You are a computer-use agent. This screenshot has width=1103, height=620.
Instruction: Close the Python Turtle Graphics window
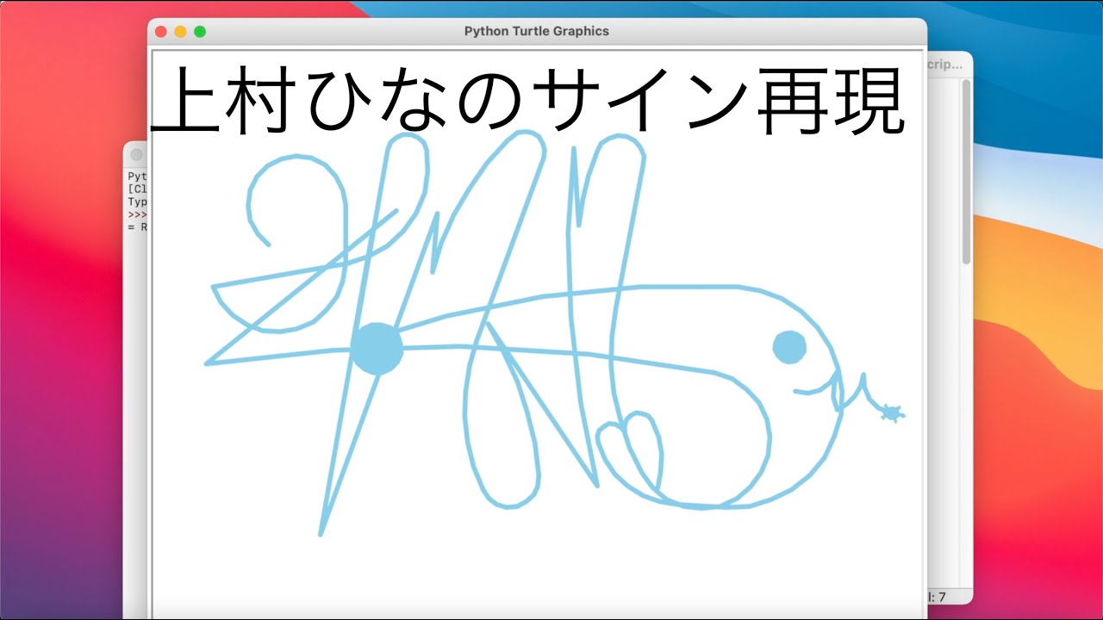161,32
